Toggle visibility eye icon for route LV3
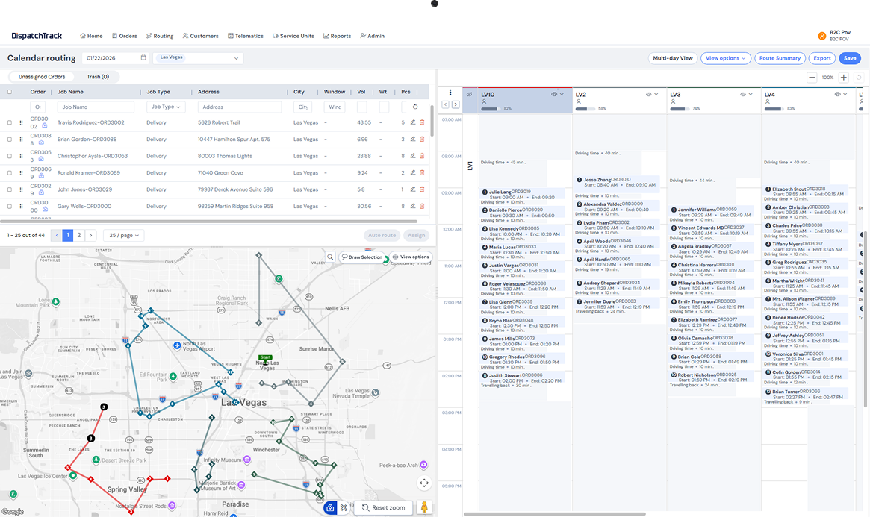Viewport: 870px width, 517px height. (742, 94)
